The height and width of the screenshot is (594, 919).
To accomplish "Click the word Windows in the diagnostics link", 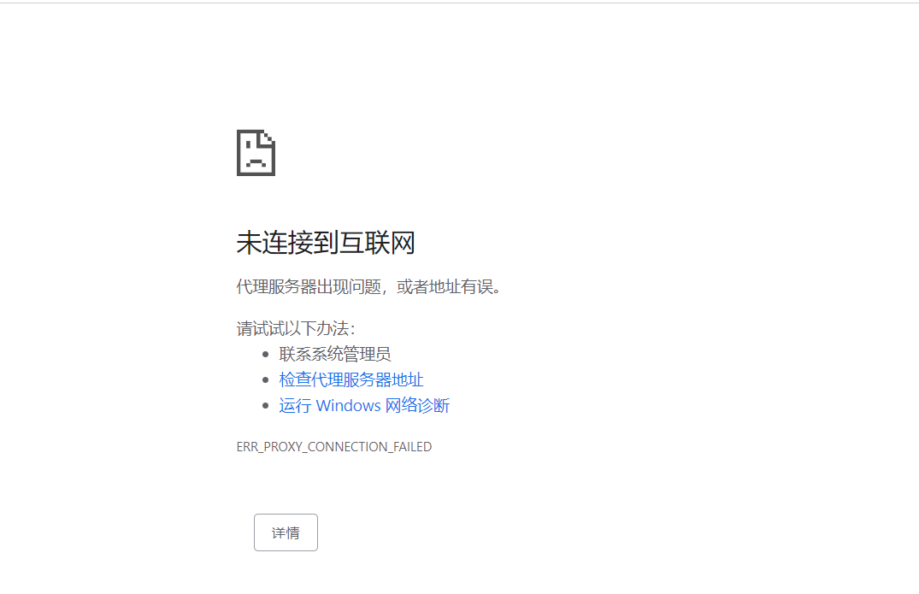I will click(348, 405).
